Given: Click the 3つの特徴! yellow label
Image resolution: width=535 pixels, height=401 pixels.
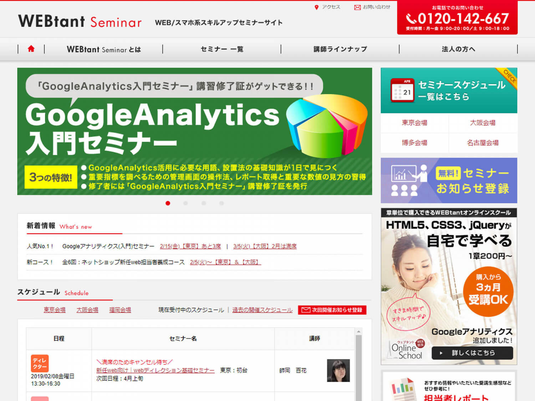Looking at the screenshot, I should tap(51, 177).
